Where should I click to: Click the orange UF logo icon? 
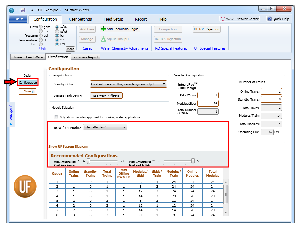pos(25,186)
